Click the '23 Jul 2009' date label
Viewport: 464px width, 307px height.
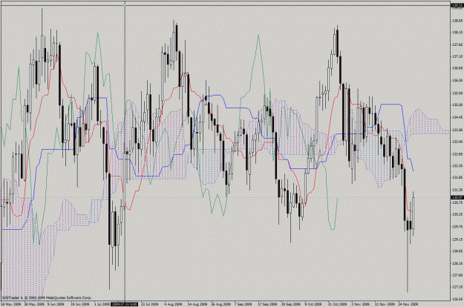[149, 304]
